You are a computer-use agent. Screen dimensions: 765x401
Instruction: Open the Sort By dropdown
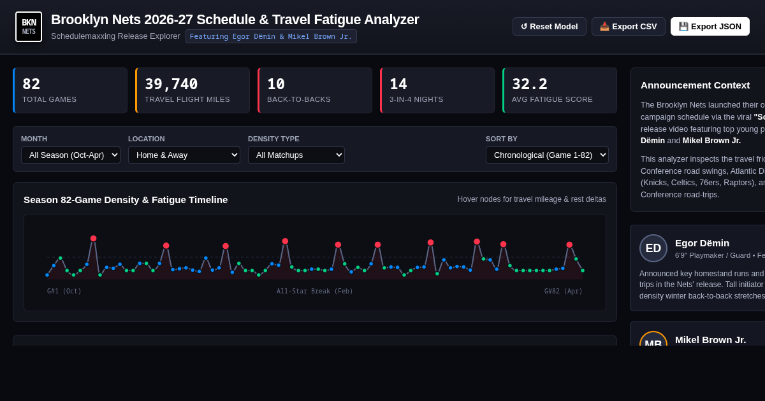(547, 155)
